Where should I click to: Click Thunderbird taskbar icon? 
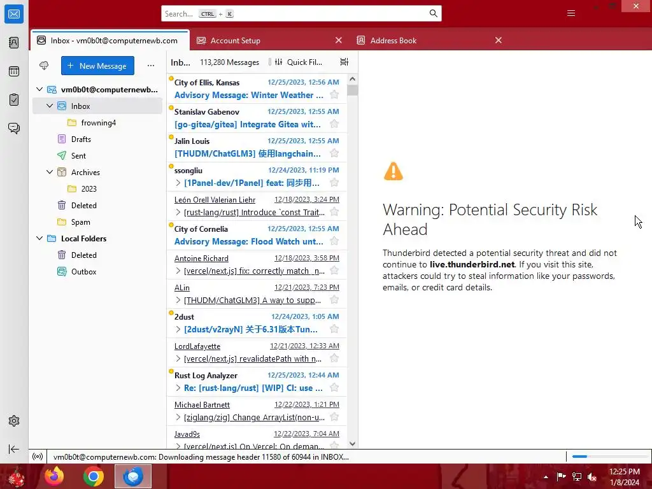click(133, 476)
